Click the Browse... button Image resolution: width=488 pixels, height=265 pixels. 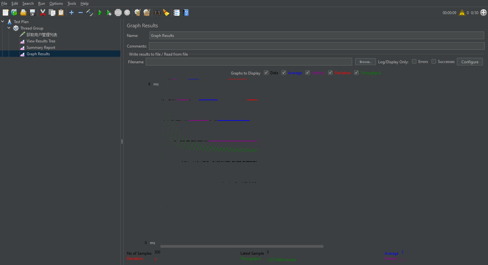[x=365, y=62]
